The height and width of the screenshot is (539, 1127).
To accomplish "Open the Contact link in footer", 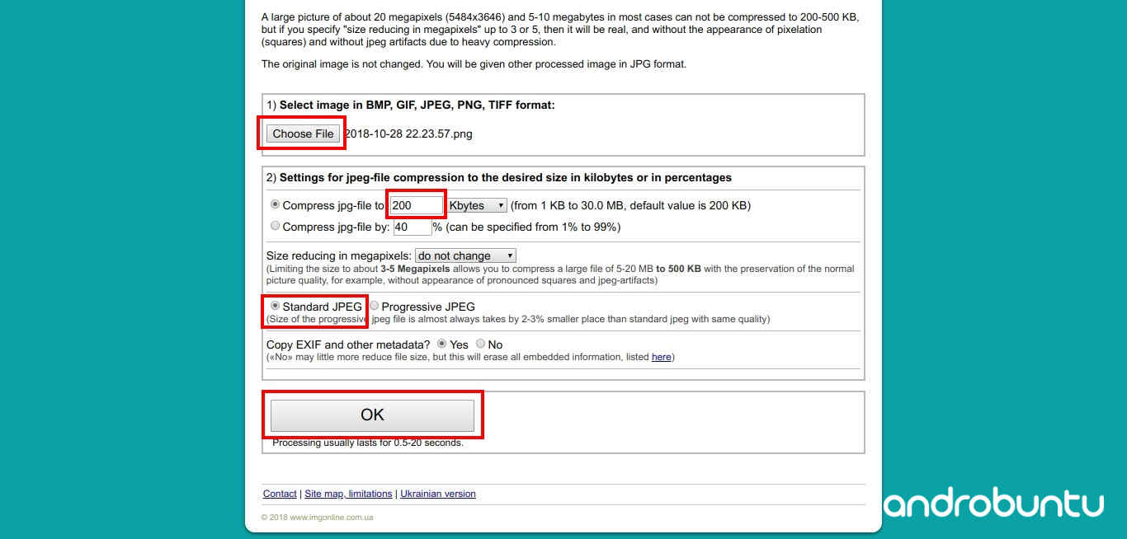I will [x=280, y=494].
